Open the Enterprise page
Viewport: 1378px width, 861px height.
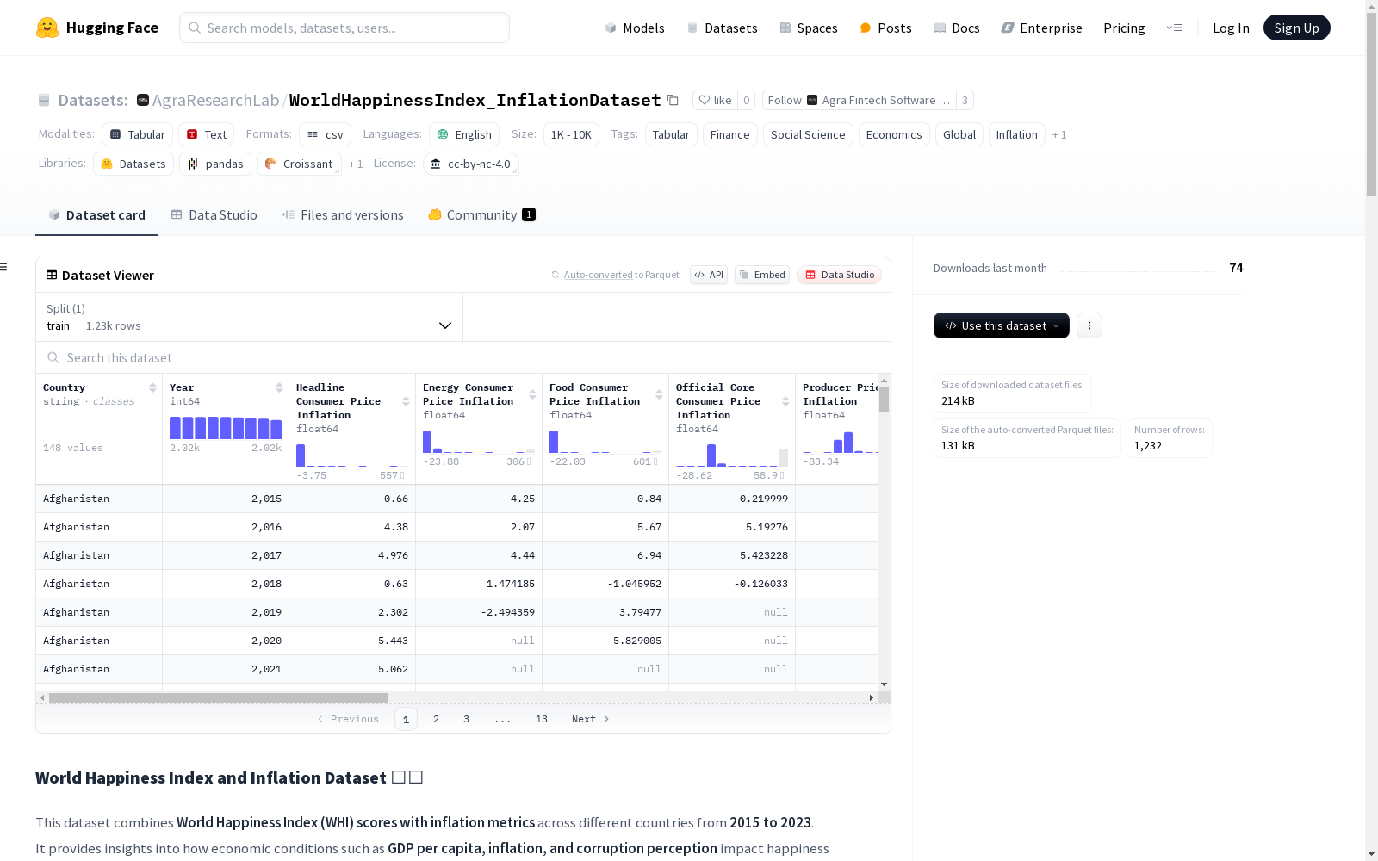coord(1041,28)
